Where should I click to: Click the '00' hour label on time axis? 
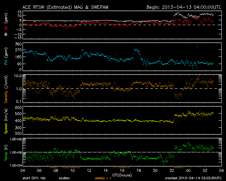[x=188, y=170]
